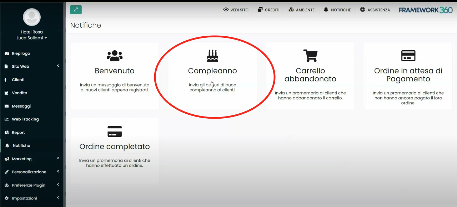457x207 pixels.
Task: Click the Marketing label in the sidebar
Action: coord(22,159)
